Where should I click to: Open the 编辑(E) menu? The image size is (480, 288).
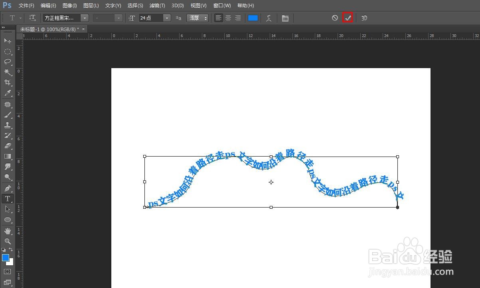coord(48,6)
